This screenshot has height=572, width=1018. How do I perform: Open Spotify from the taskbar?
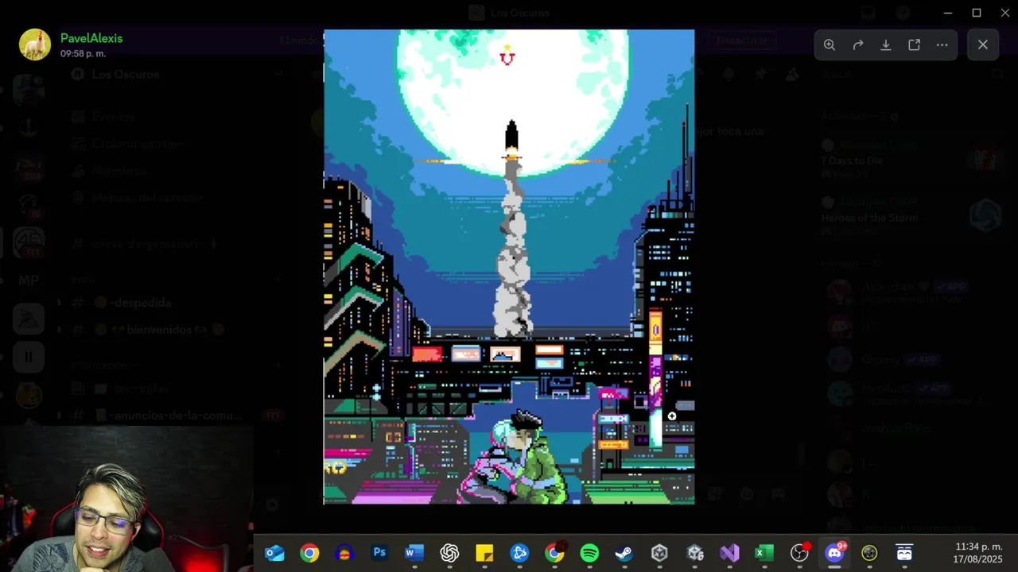tap(589, 553)
